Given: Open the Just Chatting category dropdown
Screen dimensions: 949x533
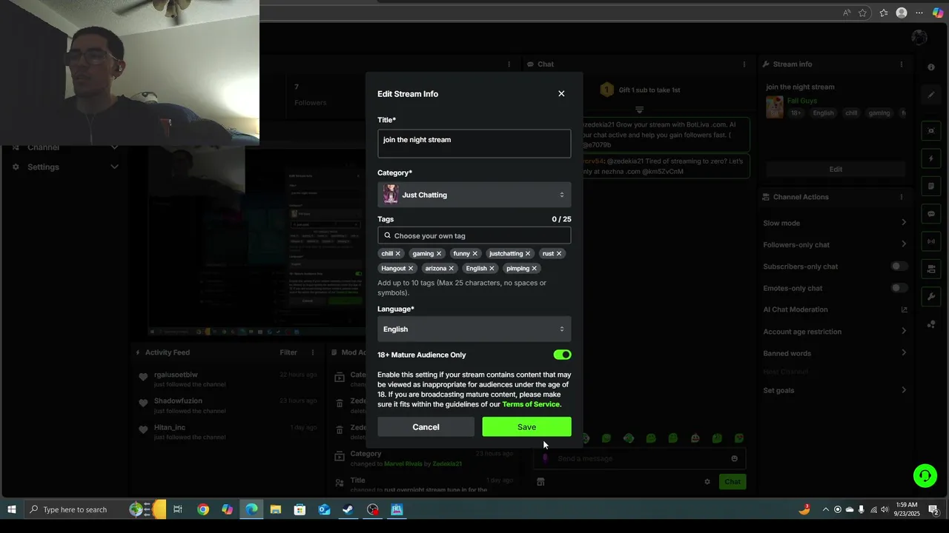Looking at the screenshot, I should 474,195.
